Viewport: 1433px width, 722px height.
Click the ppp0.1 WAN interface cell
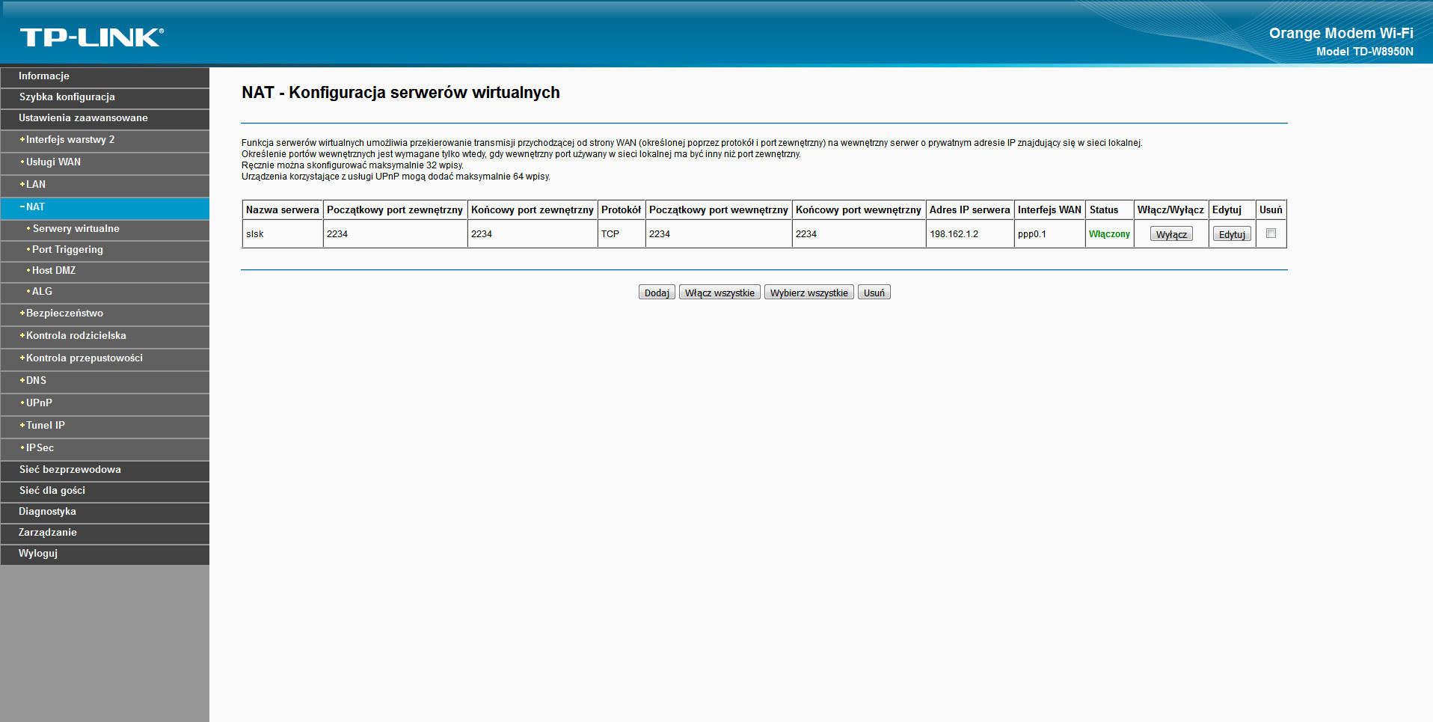tap(1050, 234)
